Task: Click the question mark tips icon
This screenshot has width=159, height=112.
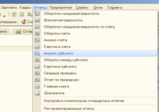Action: click(x=24, y=22)
